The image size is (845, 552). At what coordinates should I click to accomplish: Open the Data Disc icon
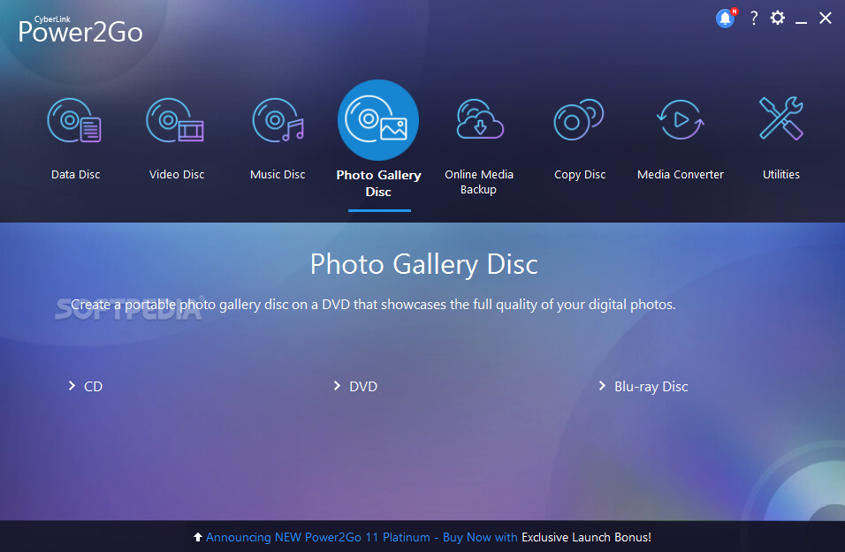point(74,121)
